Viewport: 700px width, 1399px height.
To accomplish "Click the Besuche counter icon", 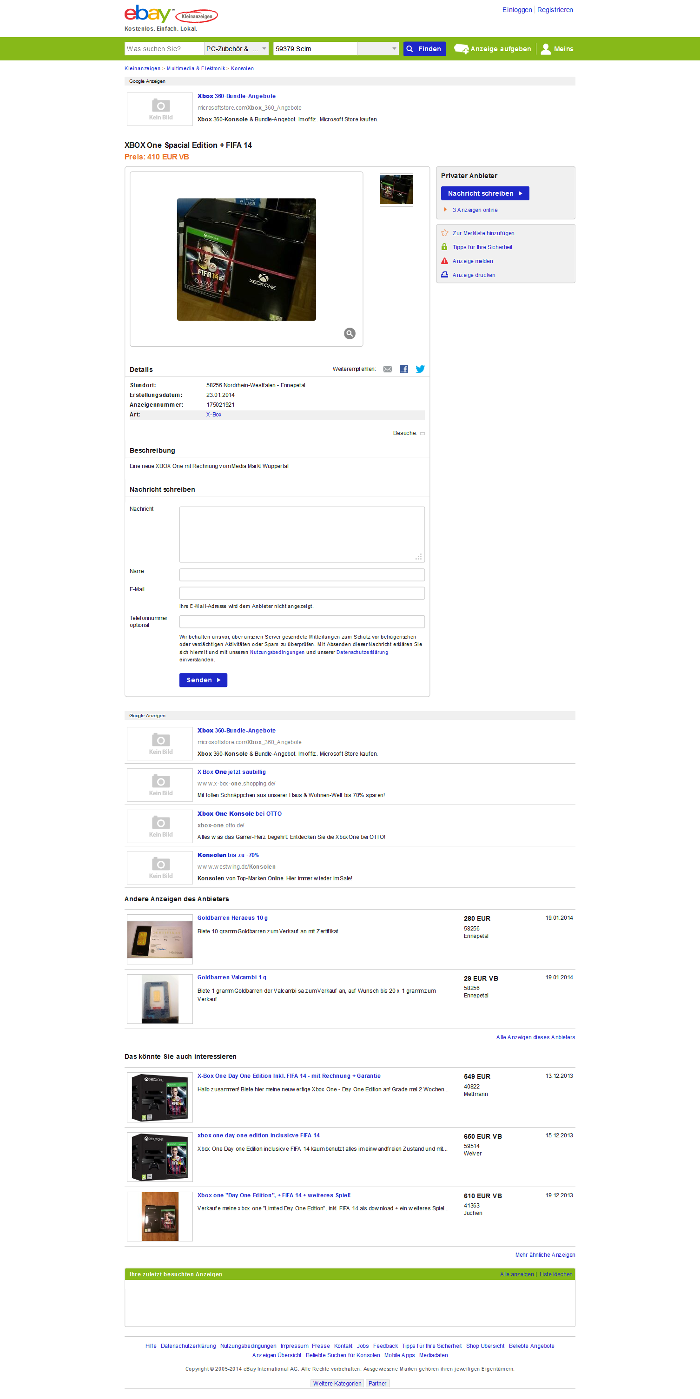I will 423,433.
